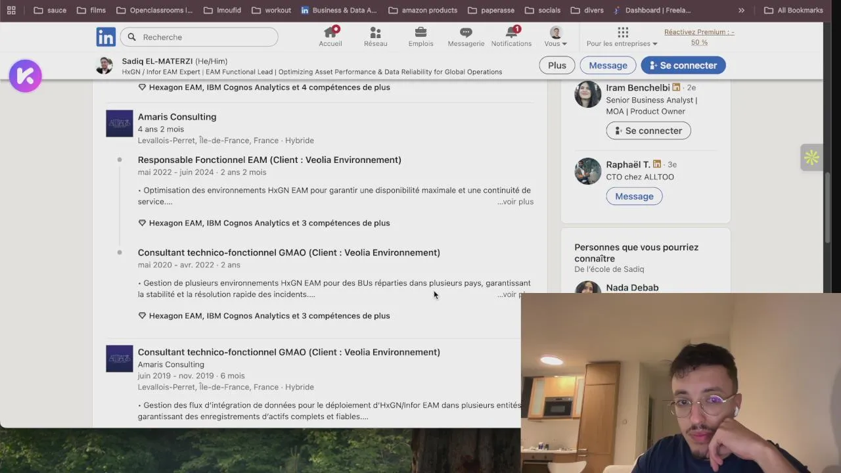Open the sauce bookmarks folder
The image size is (841, 473).
pos(50,11)
